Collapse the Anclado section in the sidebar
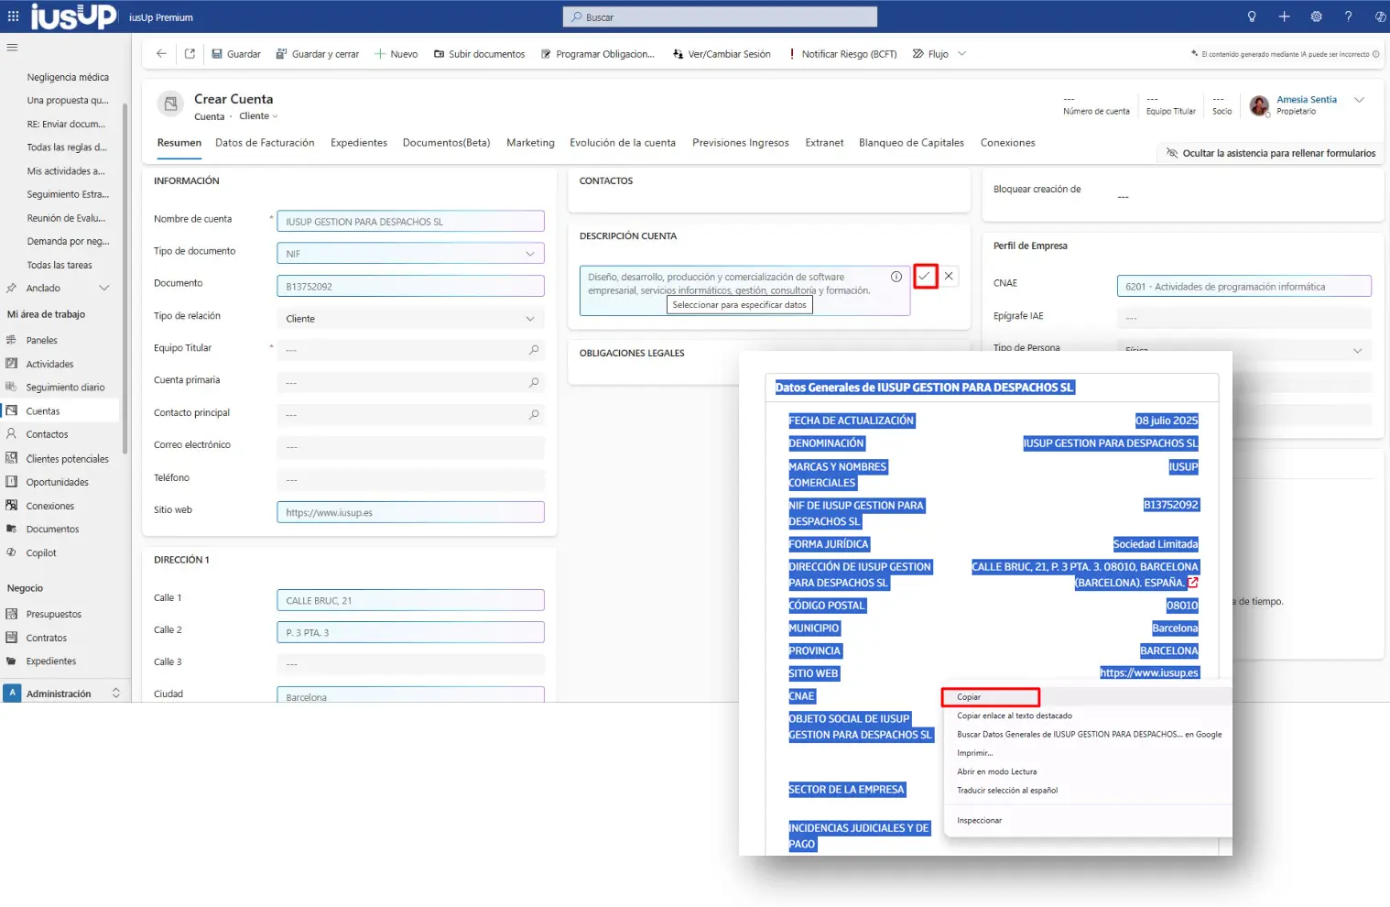The image size is (1390, 907). coord(103,288)
